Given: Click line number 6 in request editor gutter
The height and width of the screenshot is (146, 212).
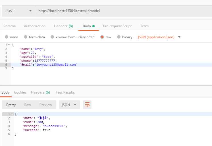Looking at the screenshot, I should point(6,65).
